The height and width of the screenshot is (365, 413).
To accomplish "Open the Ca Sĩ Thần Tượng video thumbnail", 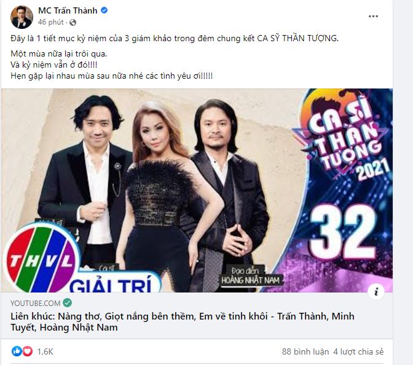I will 197,190.
